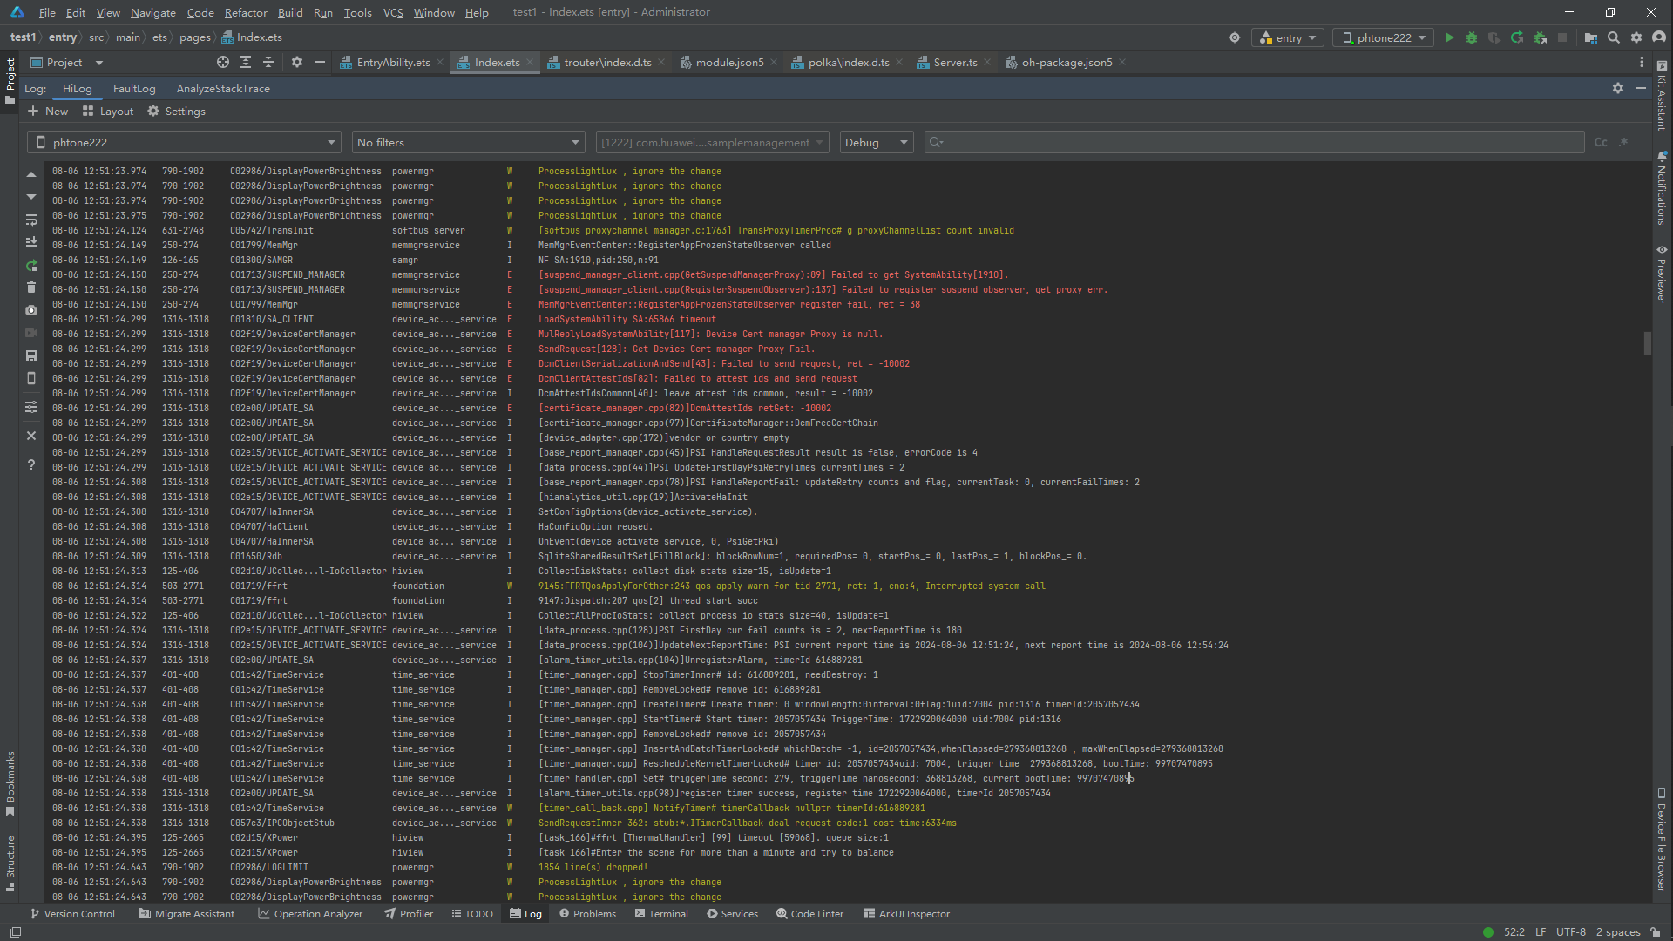Open Project view options gear

[x=297, y=62]
